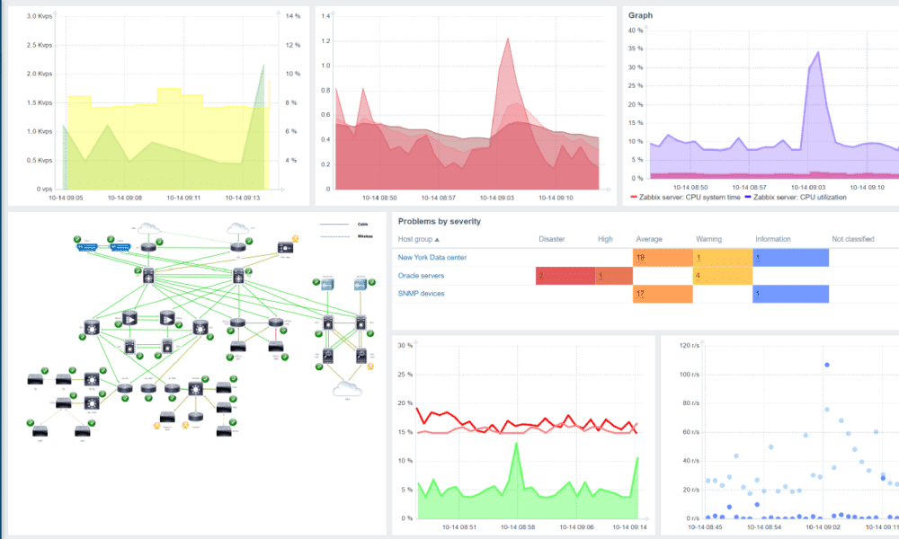This screenshot has width=899, height=539.
Task: Click Average count cell for New York Data center
Action: [663, 257]
